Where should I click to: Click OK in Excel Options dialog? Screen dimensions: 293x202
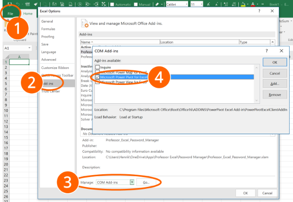[x=245, y=193]
